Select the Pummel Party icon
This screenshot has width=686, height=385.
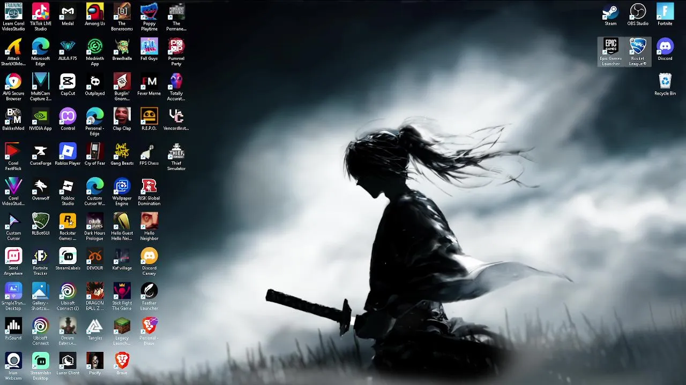(x=176, y=47)
